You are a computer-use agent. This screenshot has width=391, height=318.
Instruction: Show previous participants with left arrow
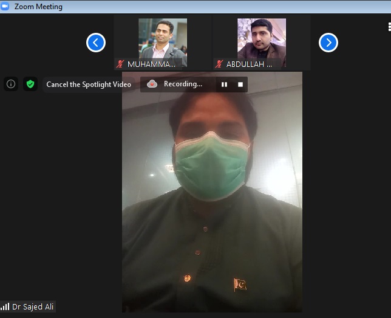coord(96,43)
